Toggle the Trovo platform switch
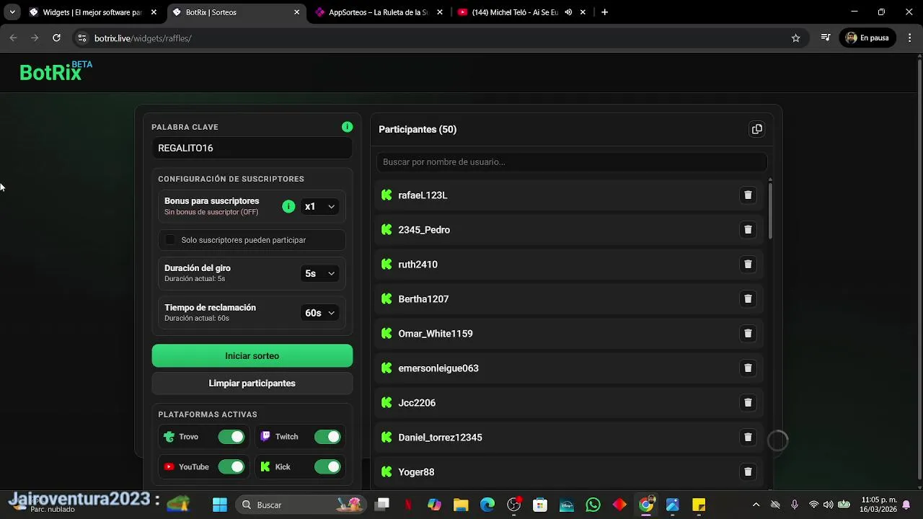This screenshot has height=519, width=923. [x=231, y=437]
